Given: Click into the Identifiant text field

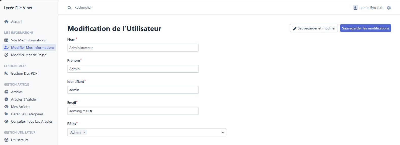Looking at the screenshot, I should click(133, 90).
